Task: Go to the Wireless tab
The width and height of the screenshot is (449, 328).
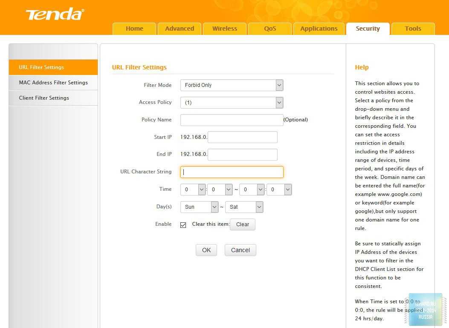Action: 225,29
